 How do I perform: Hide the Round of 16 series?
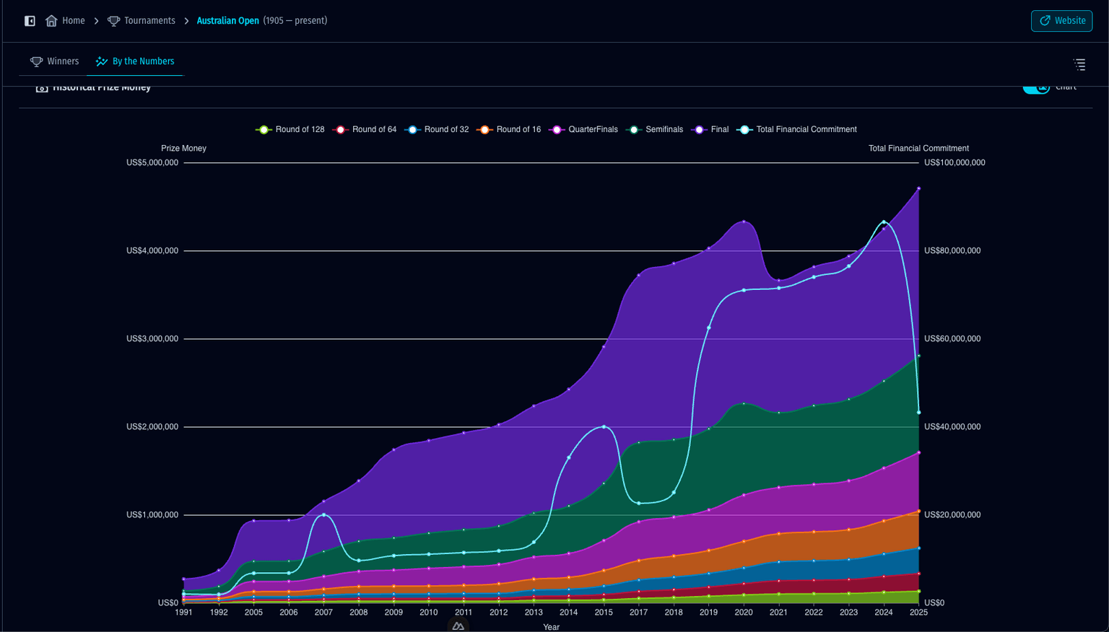[509, 130]
